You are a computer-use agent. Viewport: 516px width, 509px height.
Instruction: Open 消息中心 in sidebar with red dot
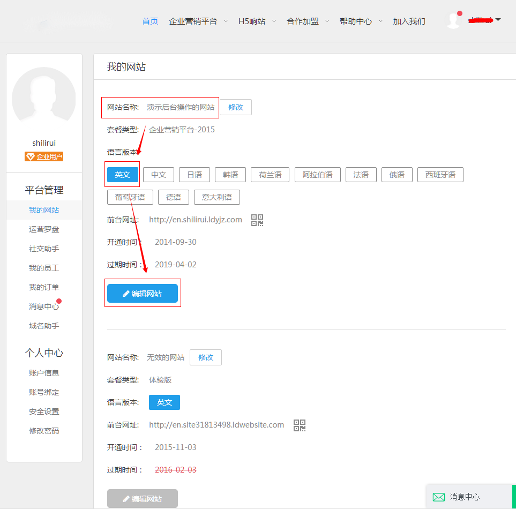(x=44, y=306)
